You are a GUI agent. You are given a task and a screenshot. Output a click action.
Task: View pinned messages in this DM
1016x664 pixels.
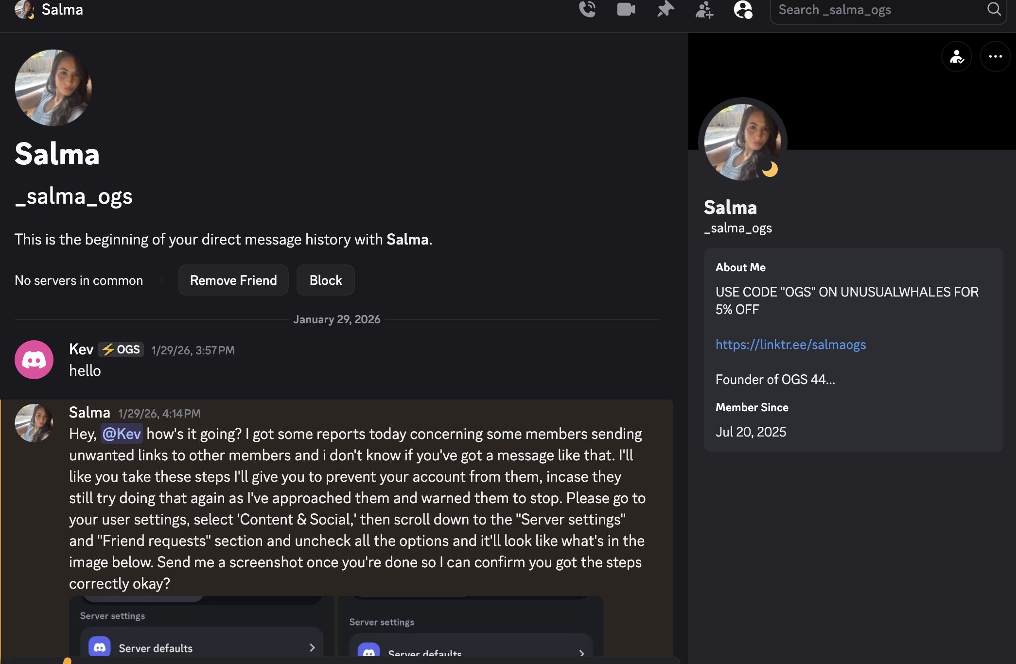coord(666,9)
